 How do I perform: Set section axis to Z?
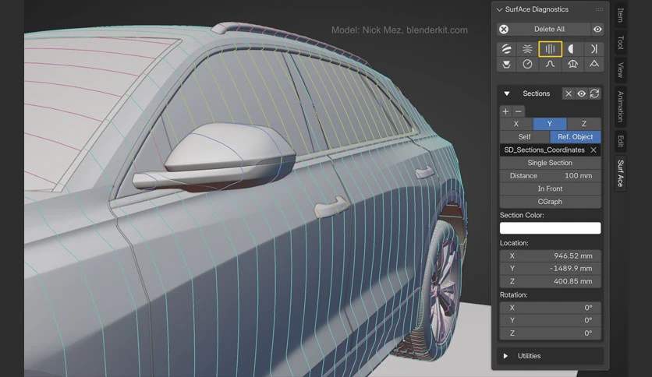584,124
